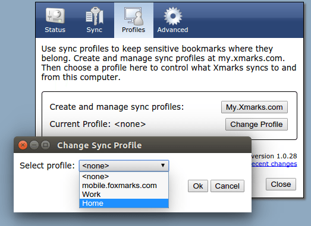Maximize the Change Sync Profile dialog

(x=45, y=145)
